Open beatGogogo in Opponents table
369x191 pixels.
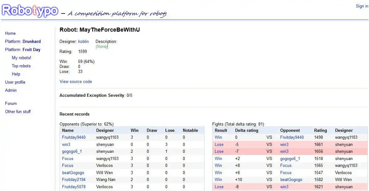point(73,173)
